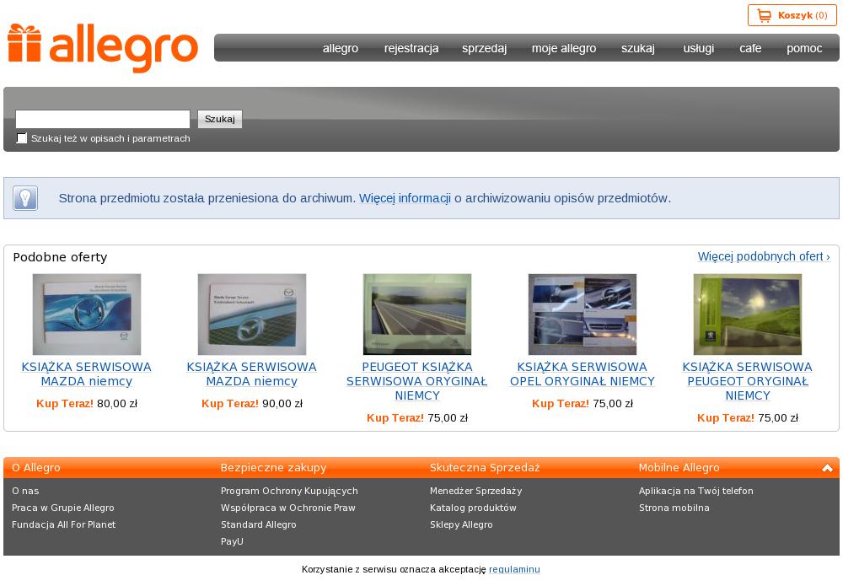The image size is (843, 586).
Task: Open the Koszyk shopping cart
Action: (x=792, y=15)
